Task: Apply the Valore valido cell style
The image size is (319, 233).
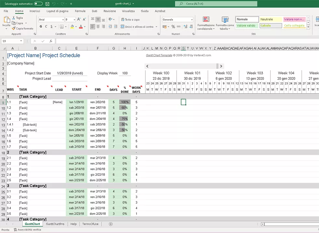Action: pyautogui.click(x=247, y=26)
